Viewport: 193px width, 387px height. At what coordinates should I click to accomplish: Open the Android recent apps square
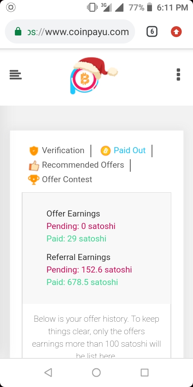(144, 372)
